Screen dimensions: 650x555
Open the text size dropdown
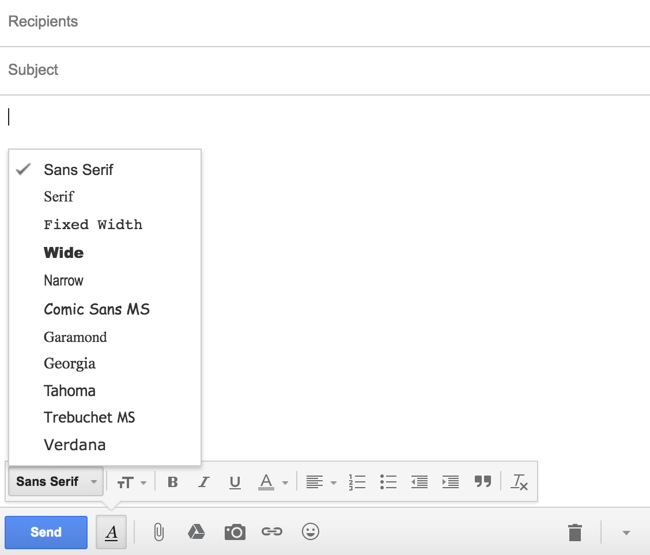tap(132, 482)
